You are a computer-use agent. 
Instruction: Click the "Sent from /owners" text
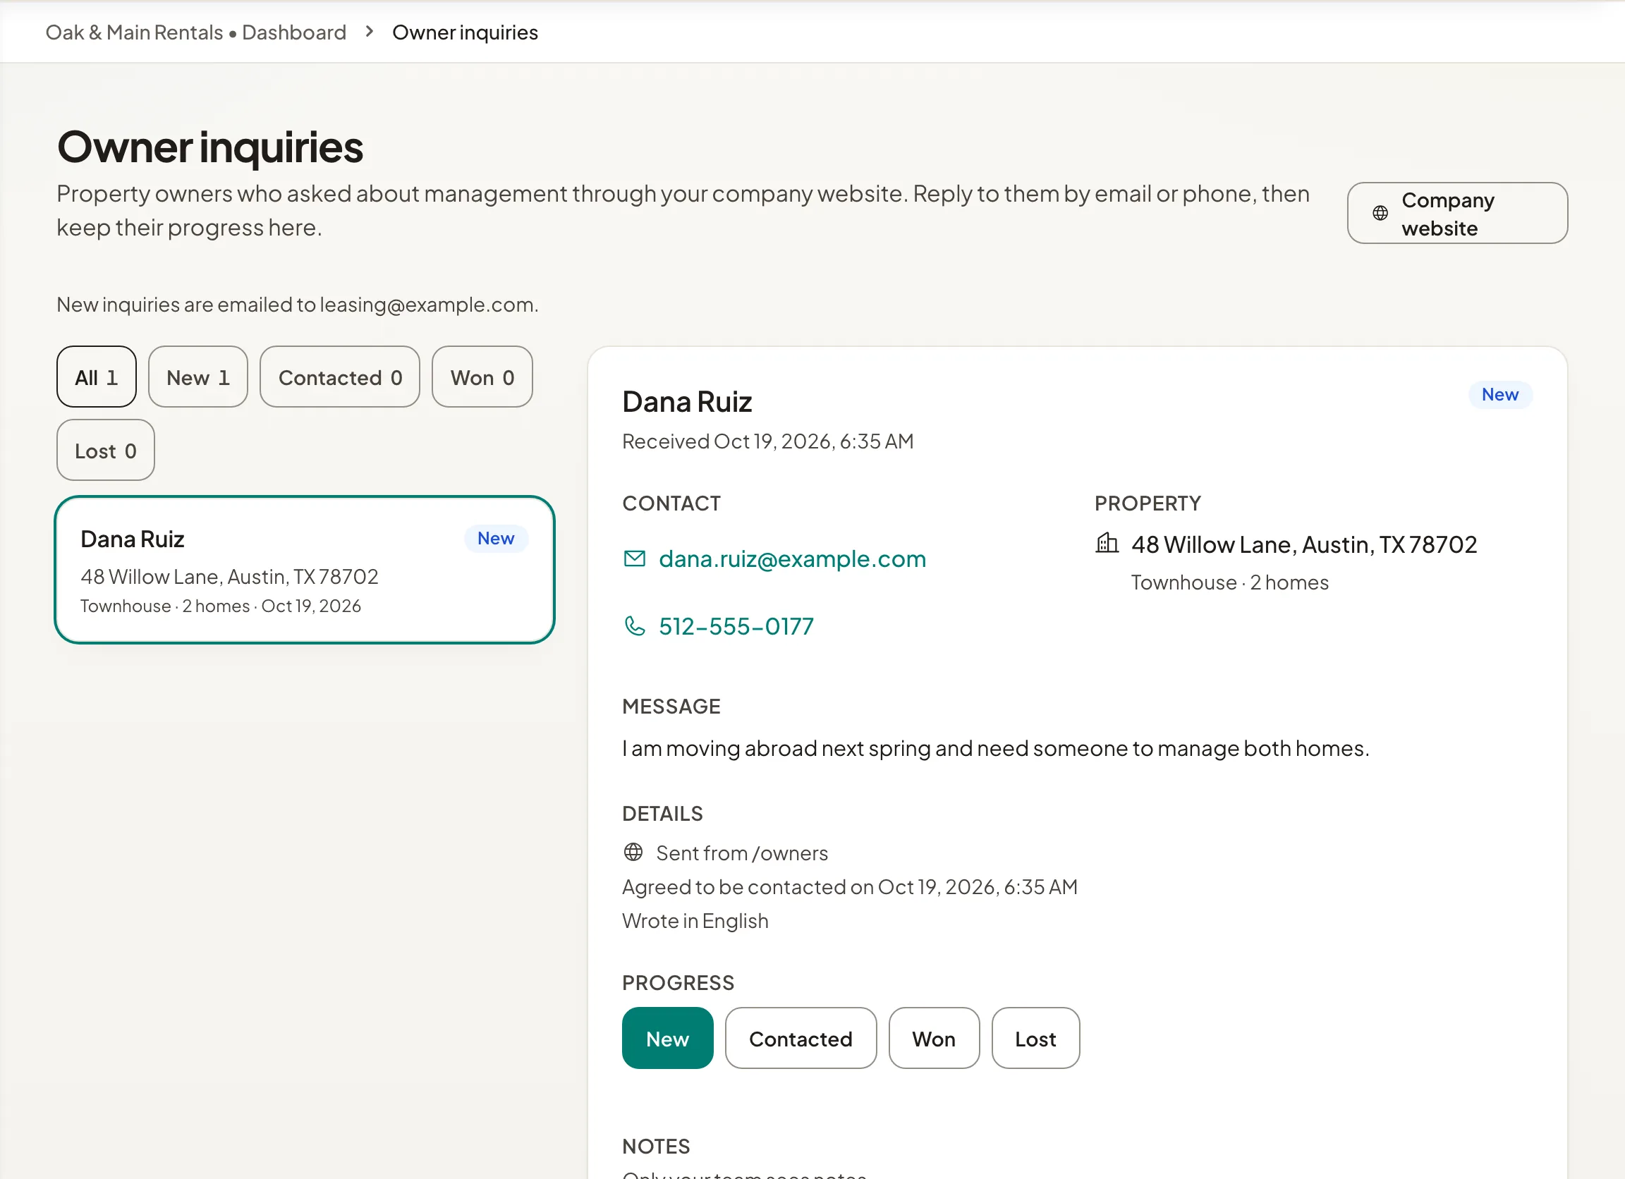tap(741, 853)
